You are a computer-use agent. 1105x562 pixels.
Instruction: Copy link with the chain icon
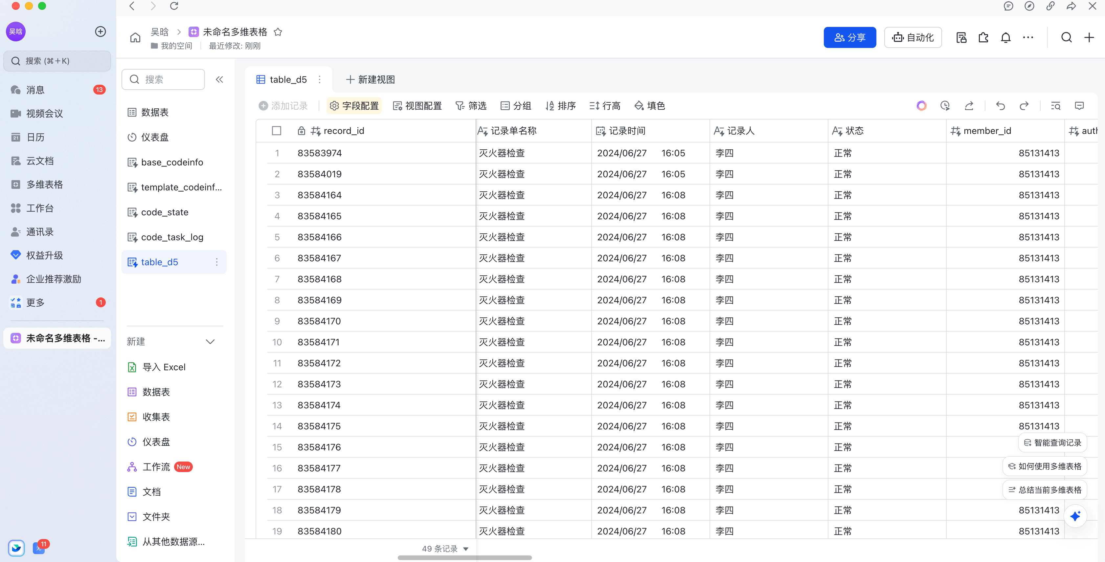click(x=1050, y=6)
